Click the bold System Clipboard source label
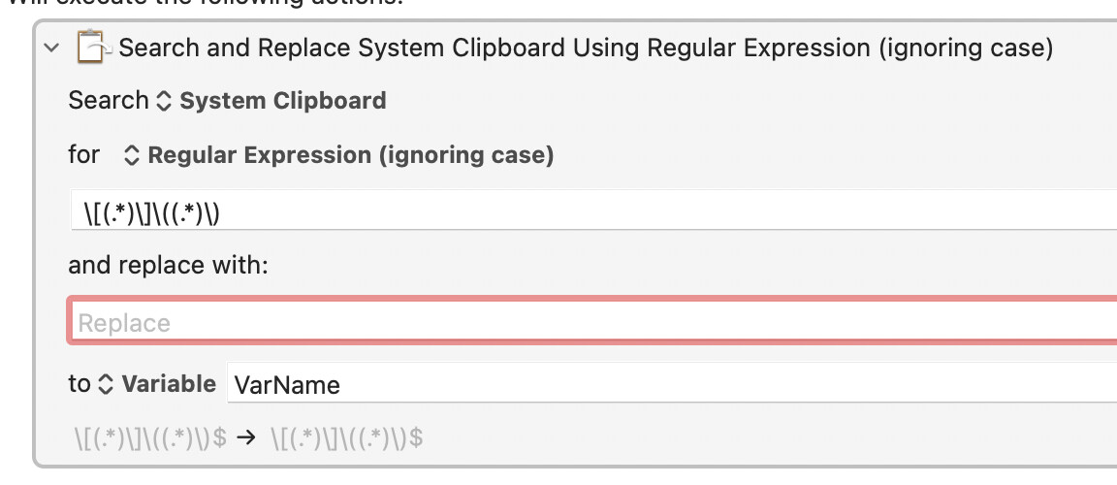1117x485 pixels. (283, 101)
